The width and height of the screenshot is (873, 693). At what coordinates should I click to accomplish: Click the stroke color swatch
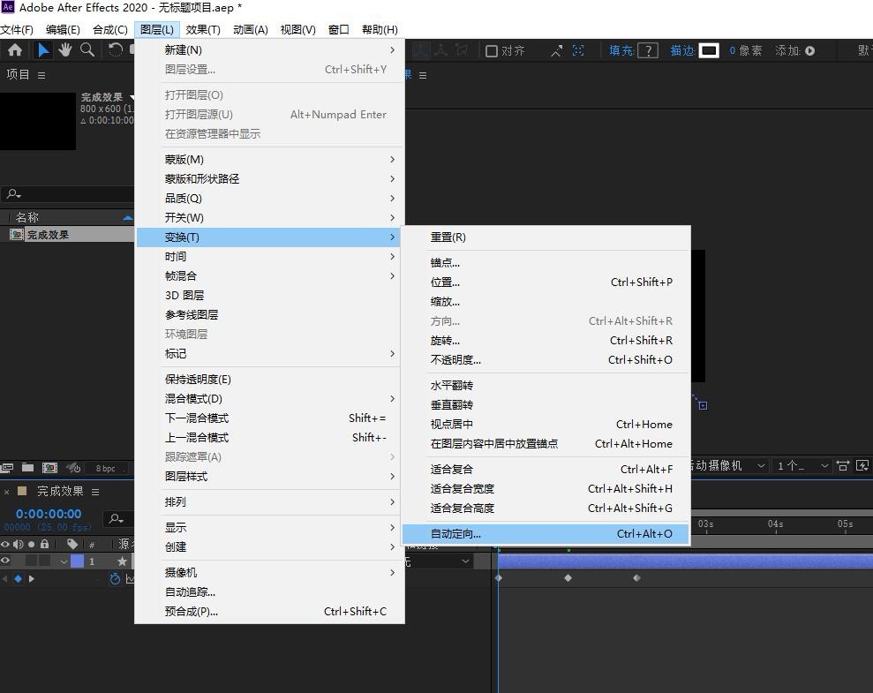pyautogui.click(x=709, y=50)
